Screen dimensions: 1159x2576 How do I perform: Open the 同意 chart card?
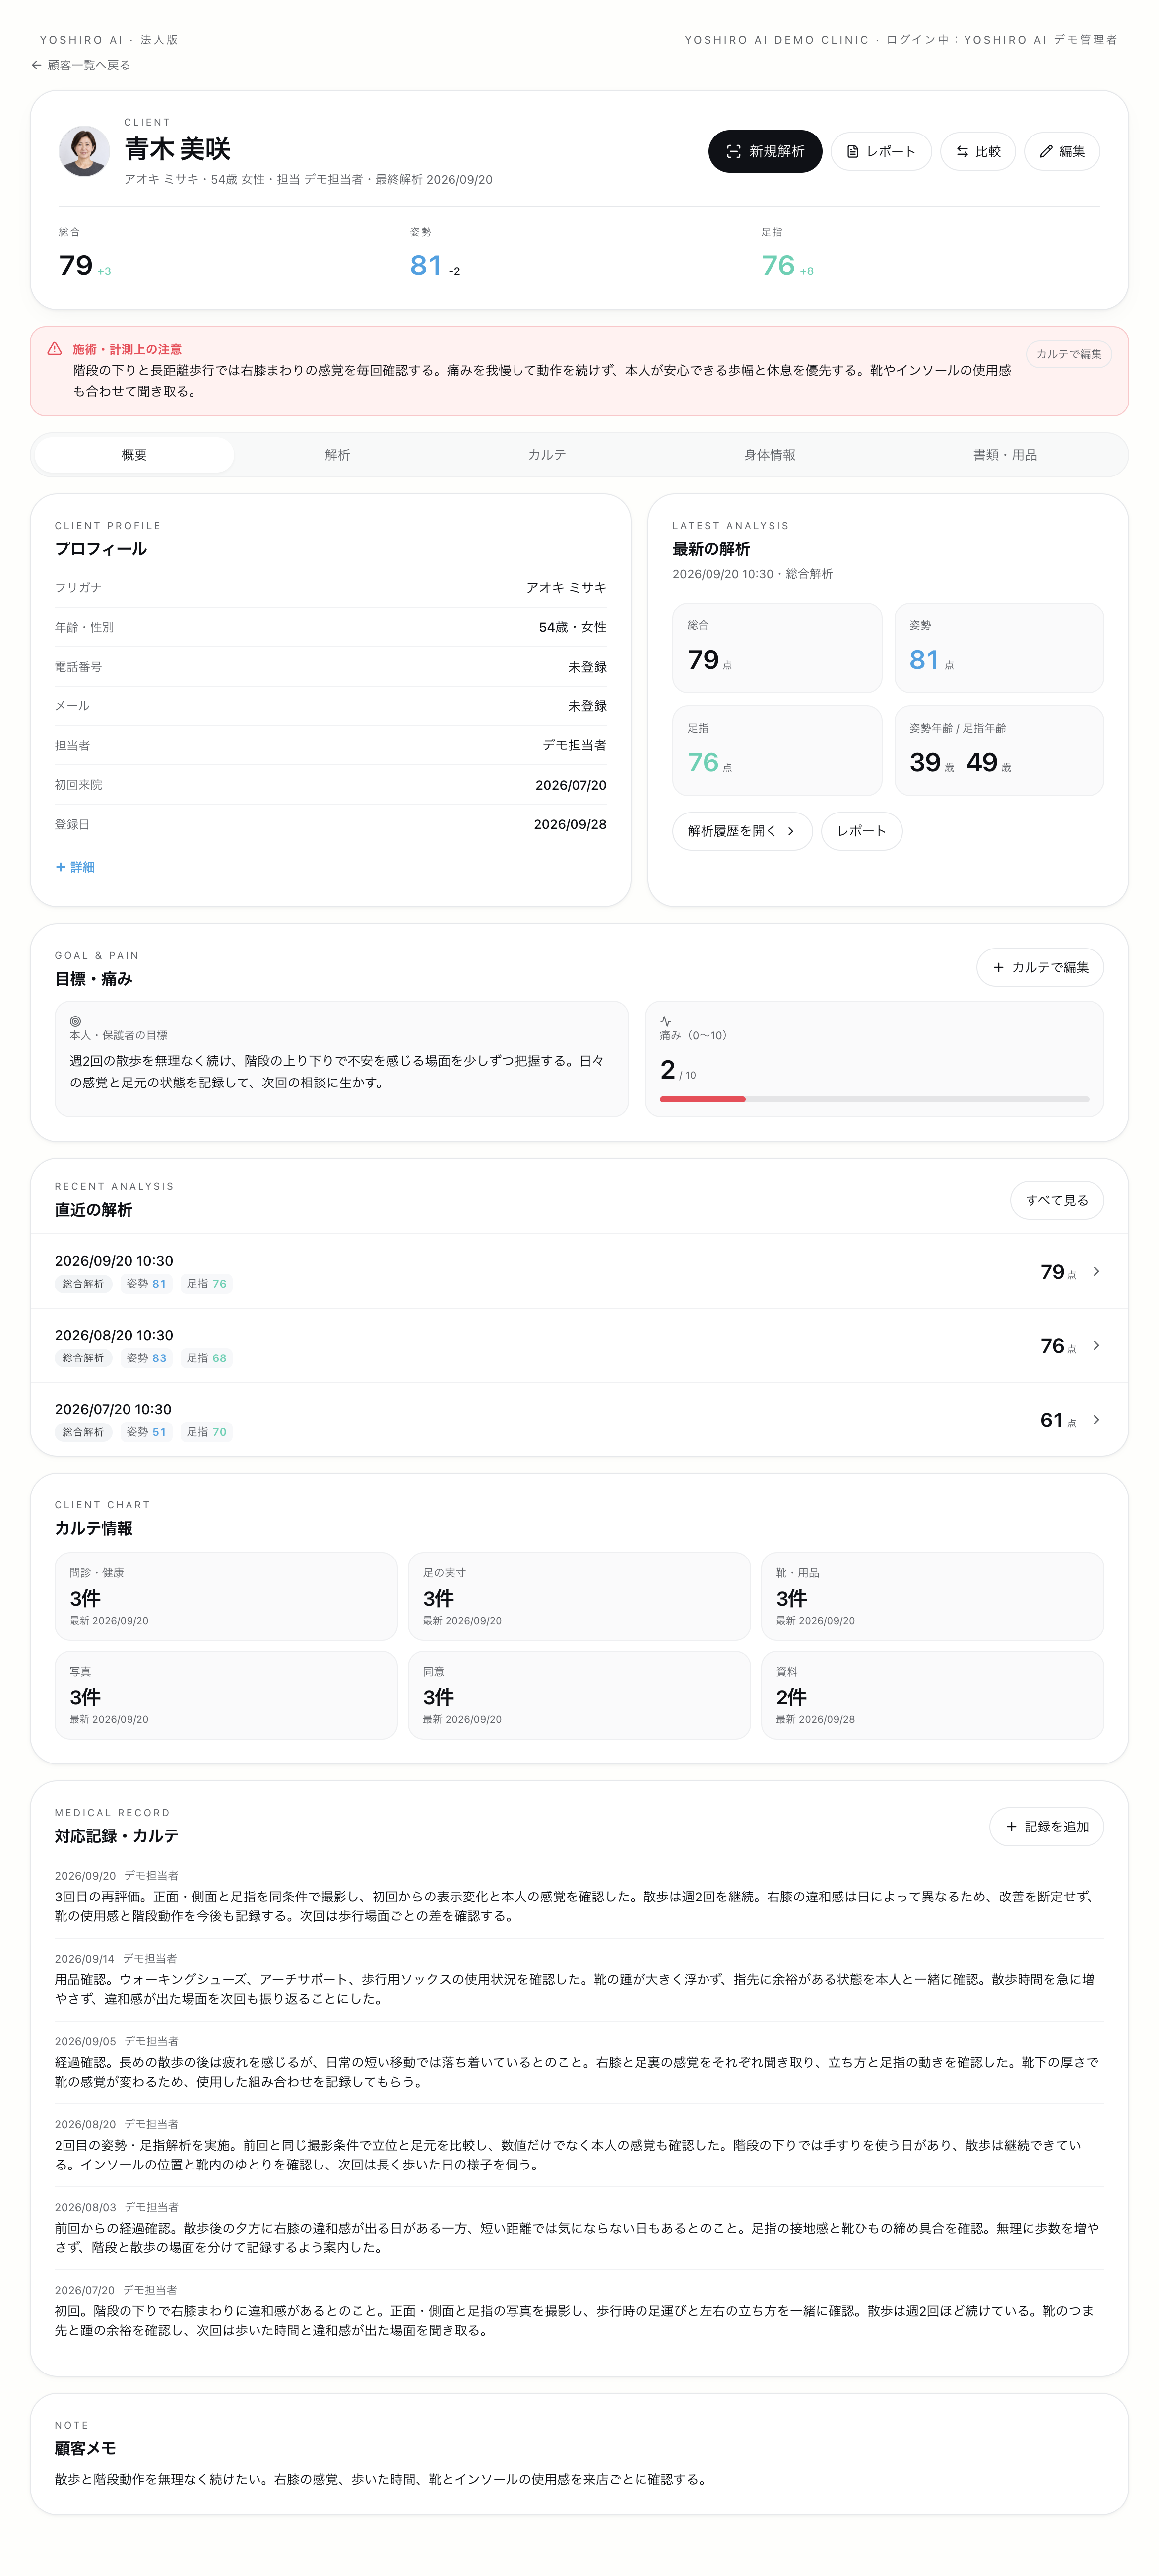579,1695
